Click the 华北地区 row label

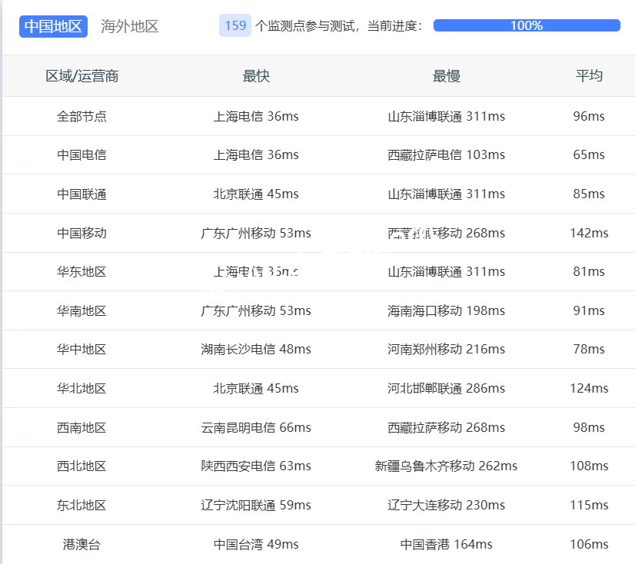click(81, 388)
